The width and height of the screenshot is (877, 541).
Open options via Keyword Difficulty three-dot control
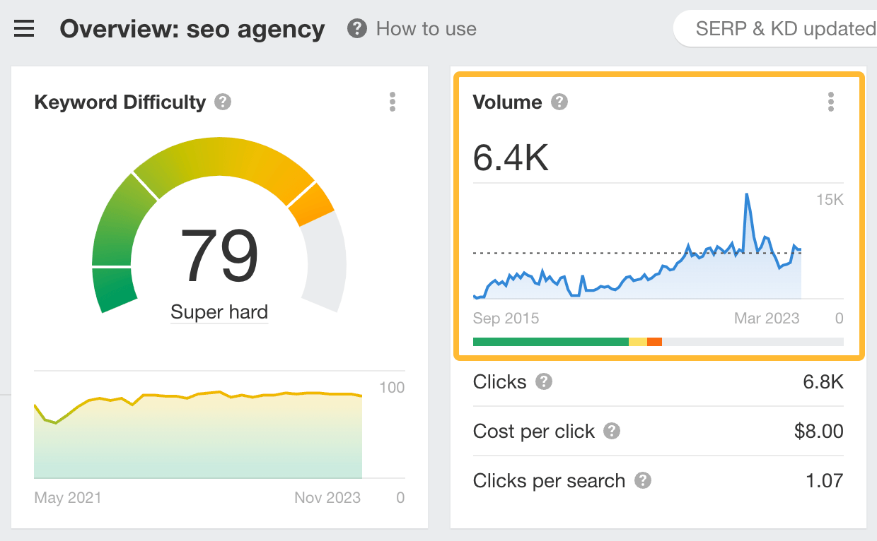(392, 102)
